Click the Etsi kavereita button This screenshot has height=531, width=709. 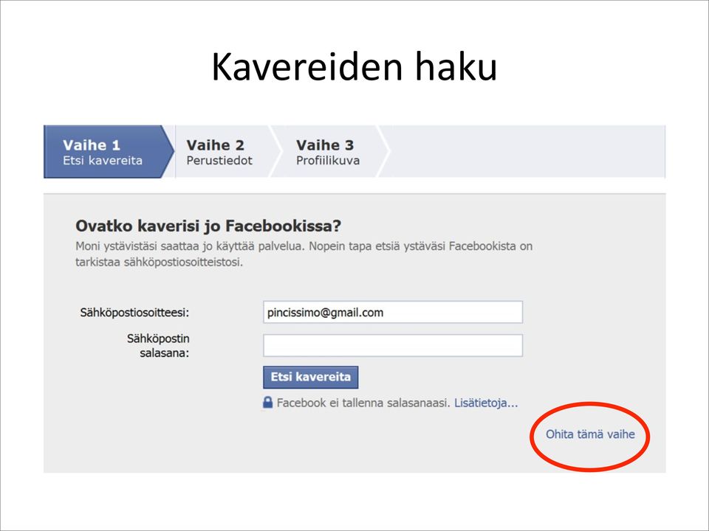coord(311,377)
